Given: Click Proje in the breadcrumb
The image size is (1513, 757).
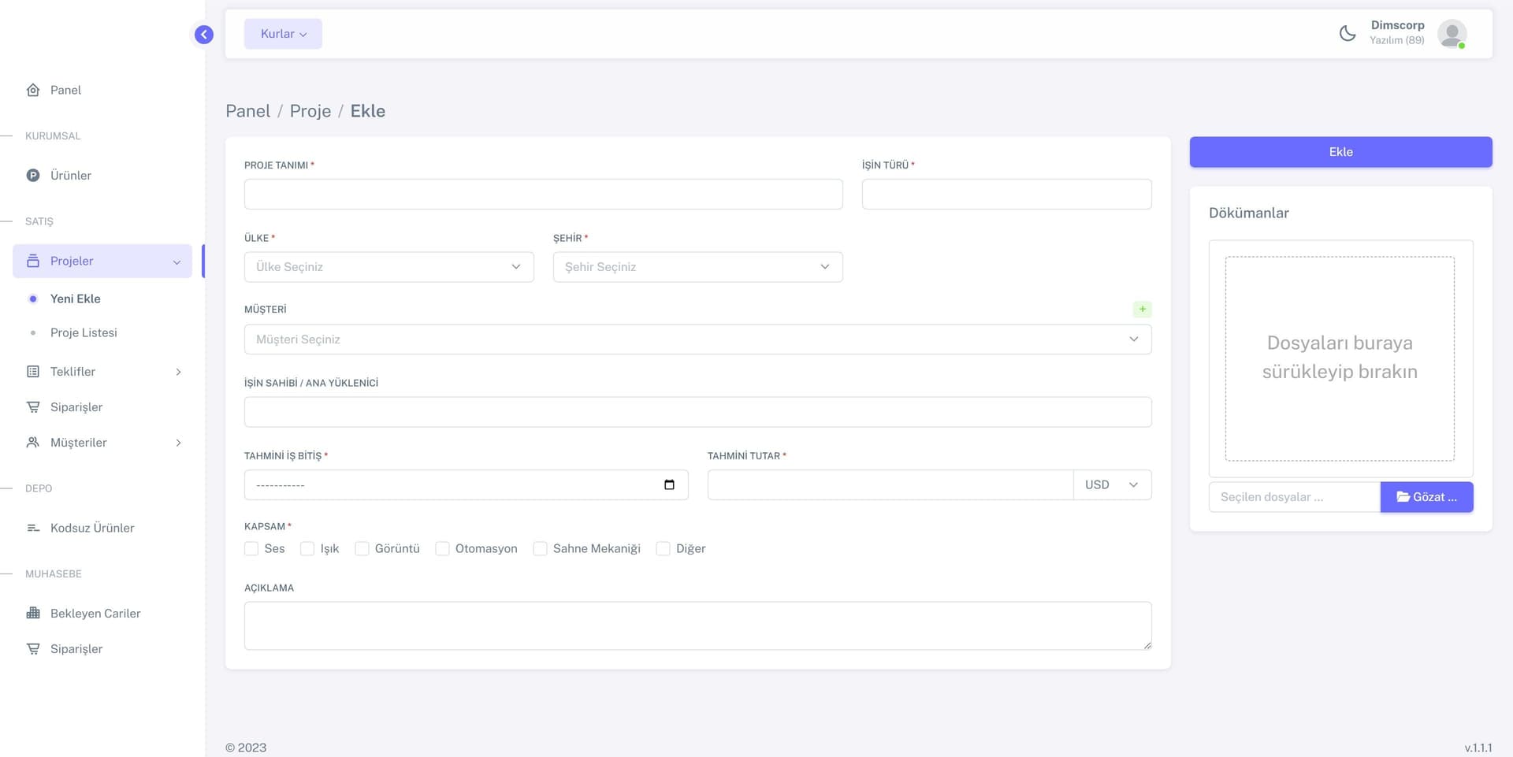Looking at the screenshot, I should point(310,110).
